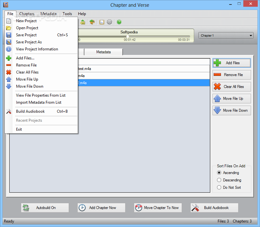Click the View Project Information info icon
Screen dimensions: 260x227
[x=9, y=49]
